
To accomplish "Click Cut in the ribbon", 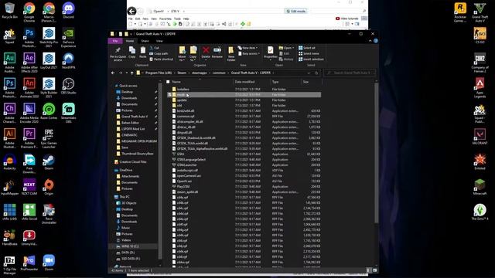I will pos(155,48).
